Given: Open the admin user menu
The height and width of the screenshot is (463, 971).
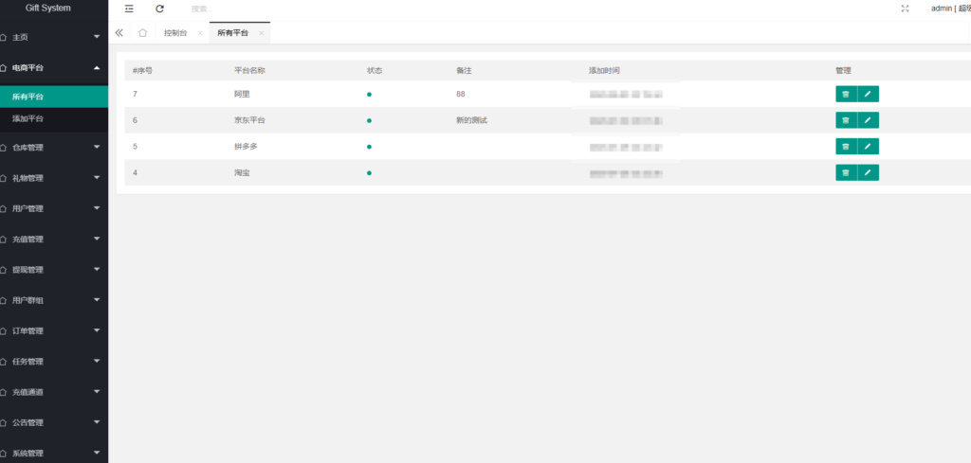Looking at the screenshot, I should point(948,9).
